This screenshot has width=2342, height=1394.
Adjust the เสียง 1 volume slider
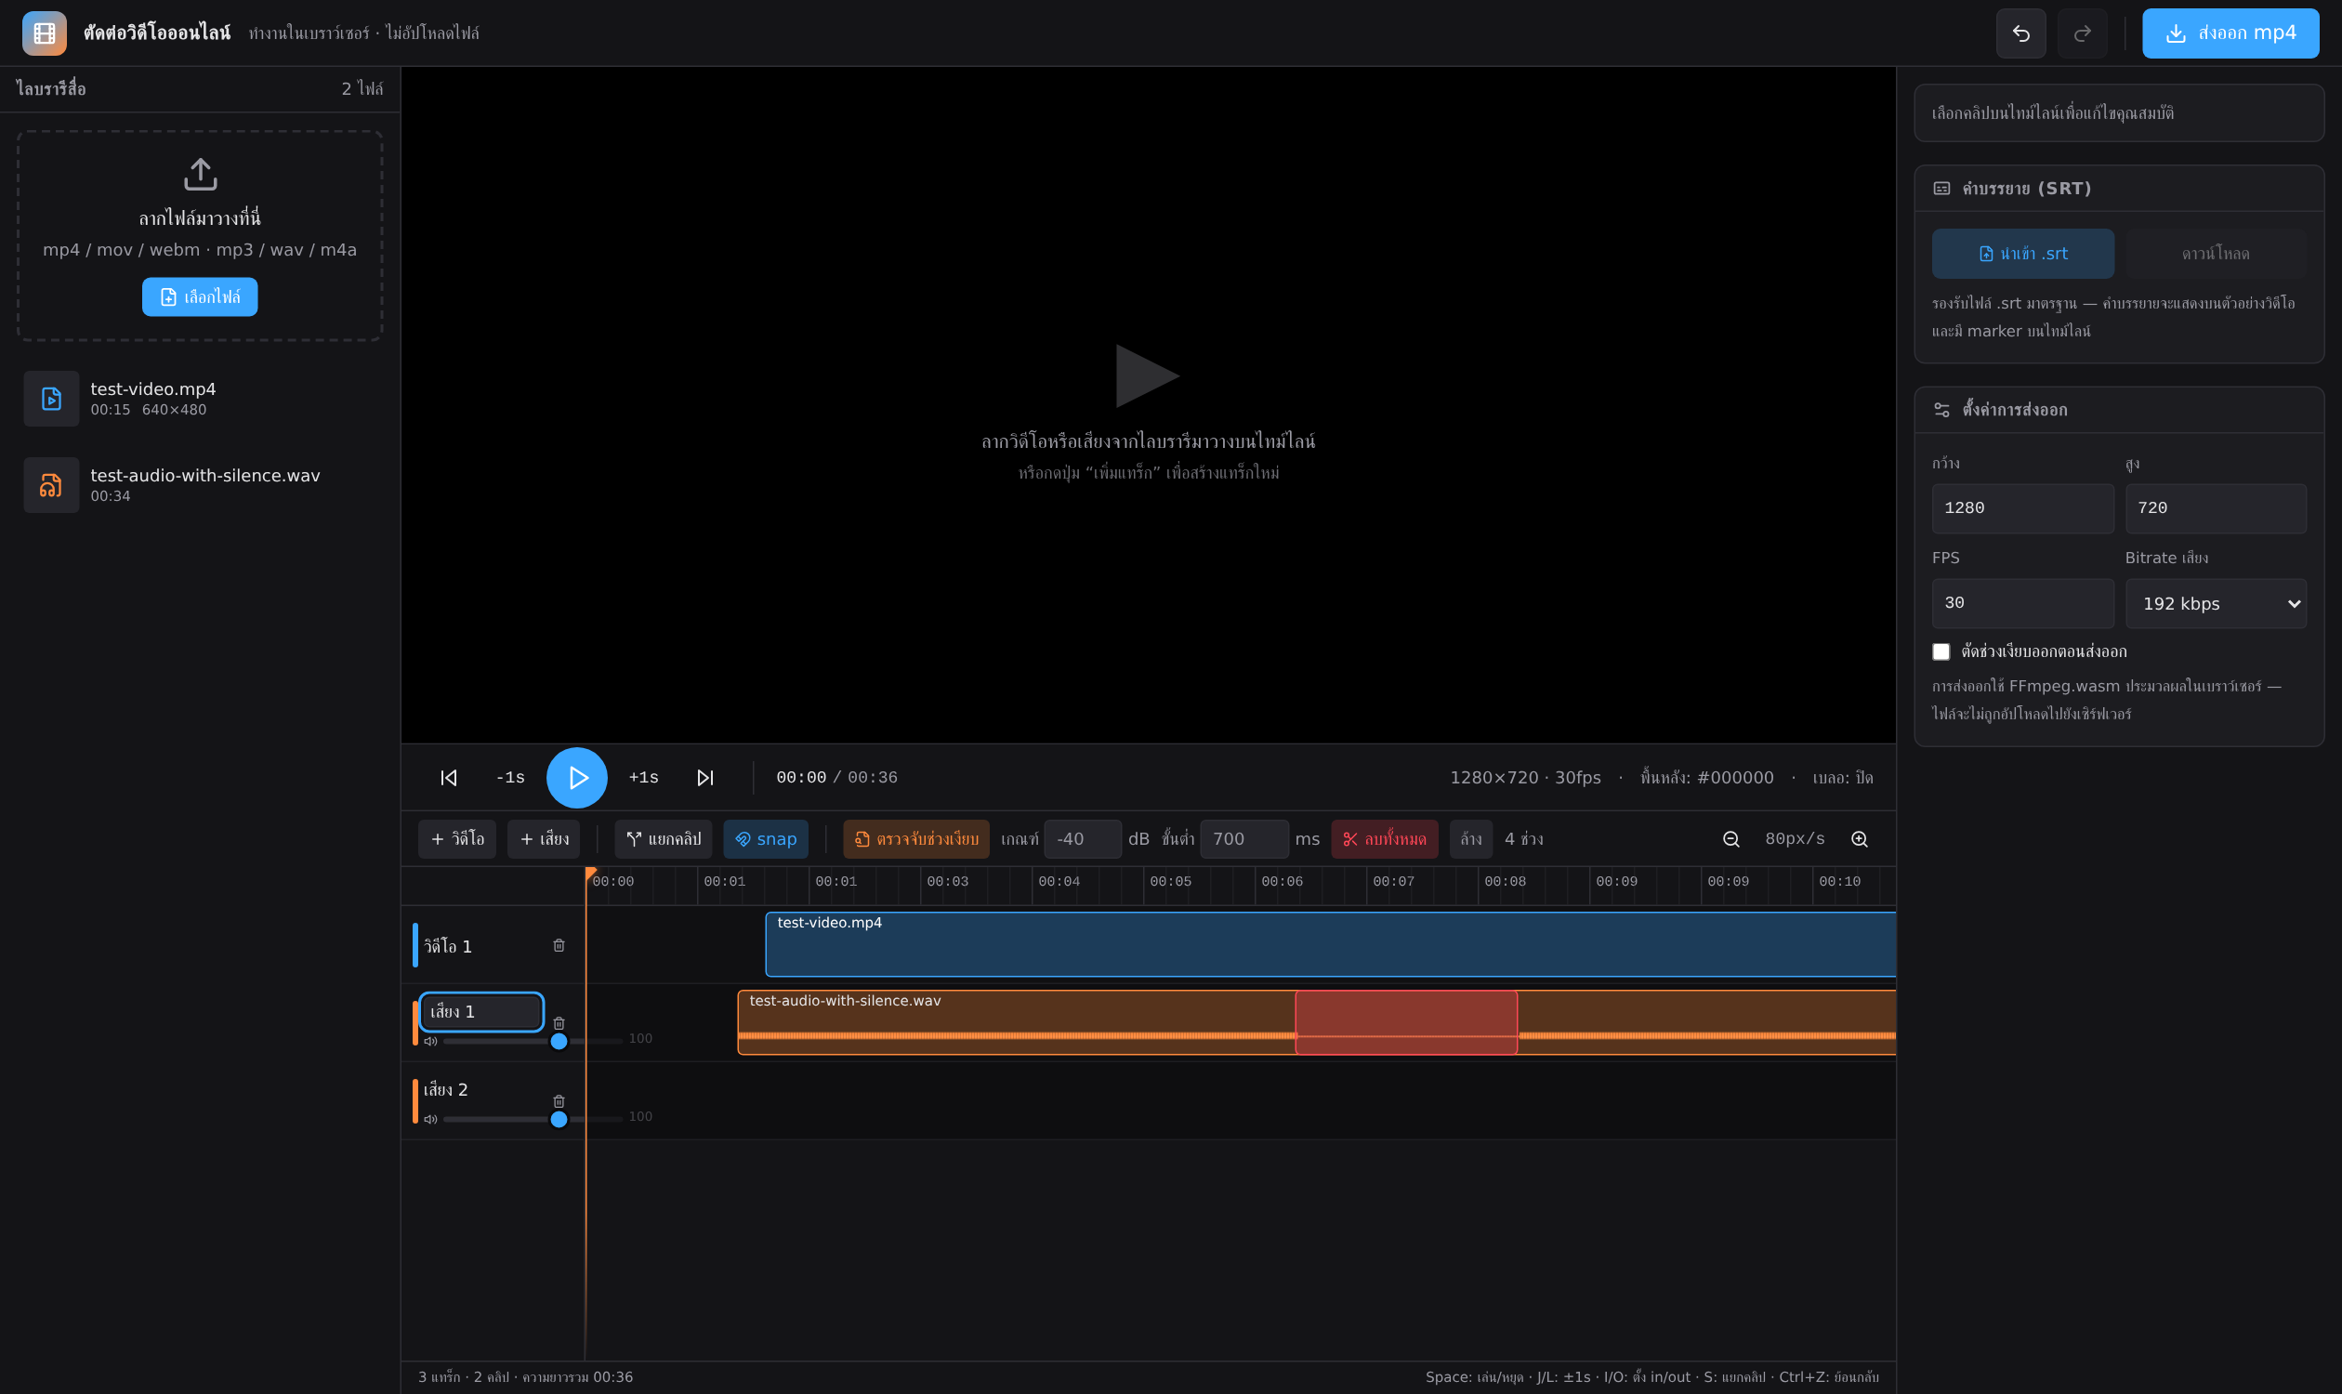click(533, 1041)
